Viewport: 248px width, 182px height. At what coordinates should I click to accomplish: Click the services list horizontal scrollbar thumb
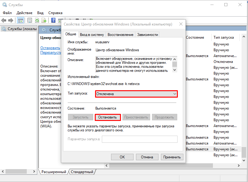[161, 166]
